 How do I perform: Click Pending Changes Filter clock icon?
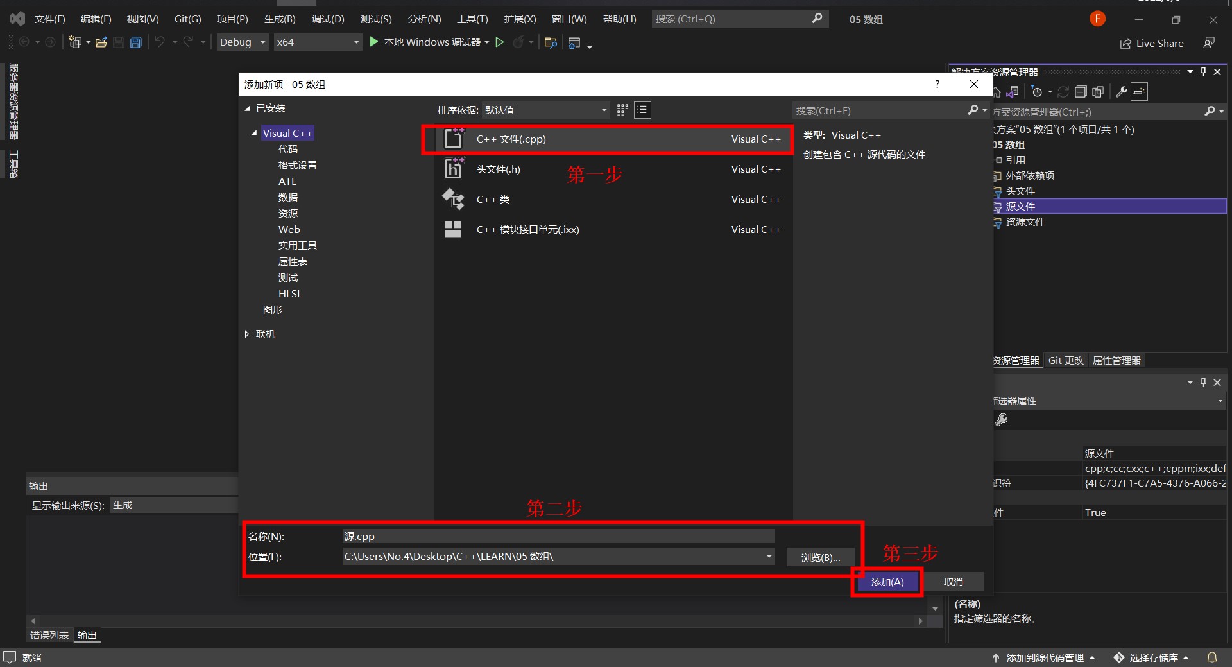[1037, 92]
